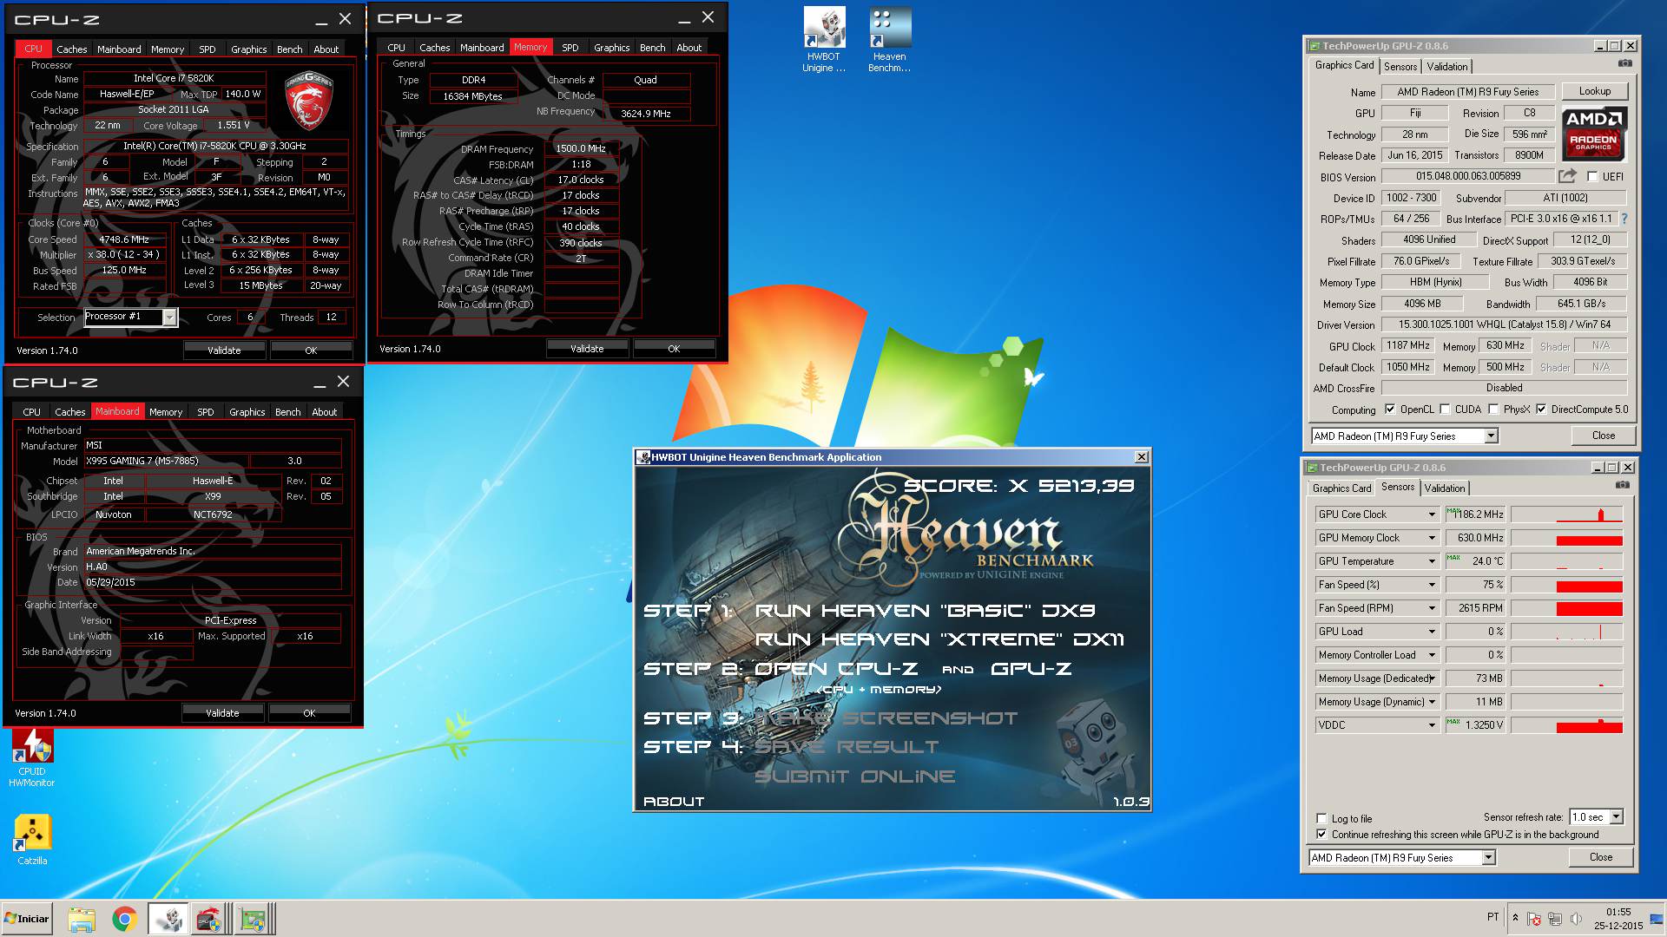Open GPU selector dropdown in Graphics Card window
Screen dimensions: 1667x937
pos(1492,436)
